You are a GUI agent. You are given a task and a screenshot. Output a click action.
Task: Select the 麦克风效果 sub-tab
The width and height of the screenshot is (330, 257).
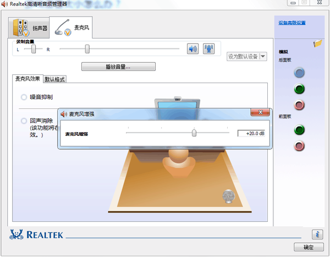[28, 79]
